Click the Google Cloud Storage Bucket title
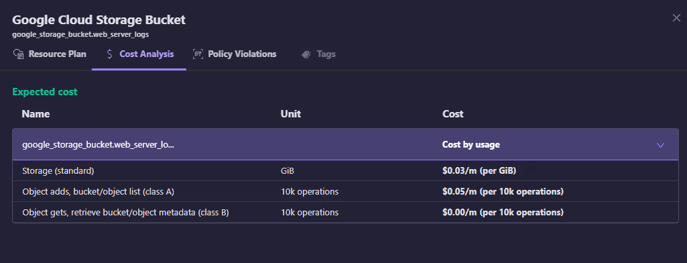Image resolution: width=687 pixels, height=263 pixels. pos(99,19)
